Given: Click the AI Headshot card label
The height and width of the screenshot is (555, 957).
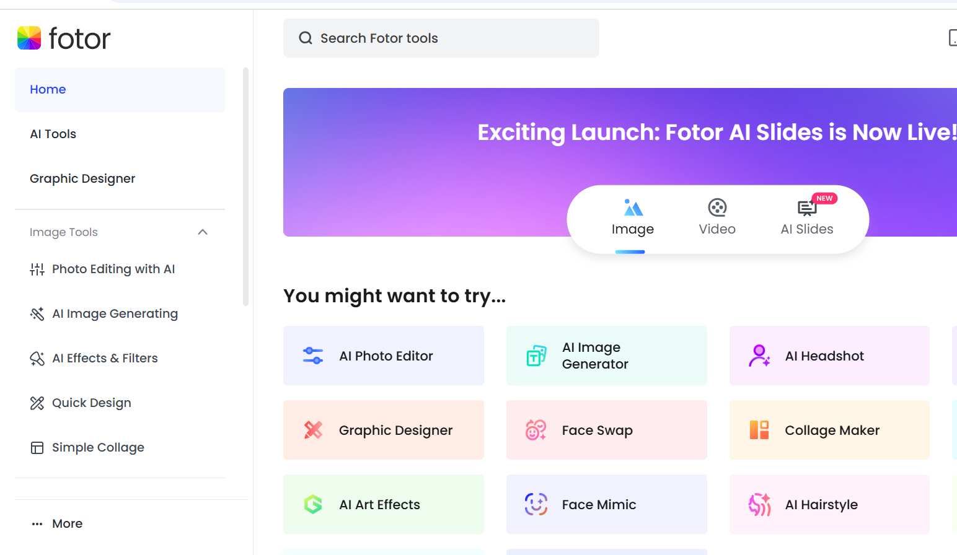Looking at the screenshot, I should pos(824,356).
